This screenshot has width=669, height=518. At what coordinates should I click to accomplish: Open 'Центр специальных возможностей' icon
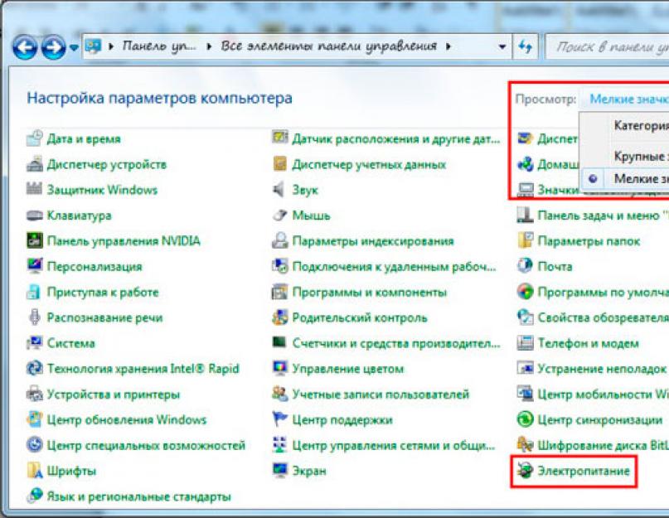pyautogui.click(x=35, y=445)
